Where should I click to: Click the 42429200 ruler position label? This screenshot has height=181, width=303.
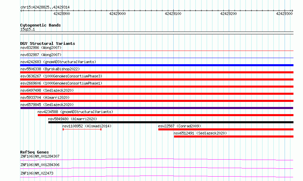coord(228,14)
